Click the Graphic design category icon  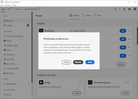5,45
